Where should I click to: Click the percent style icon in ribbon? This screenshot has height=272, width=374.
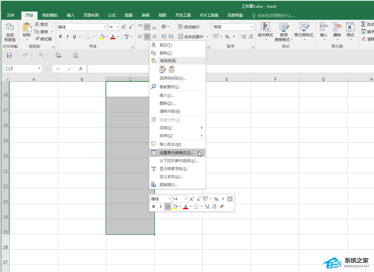(227, 37)
